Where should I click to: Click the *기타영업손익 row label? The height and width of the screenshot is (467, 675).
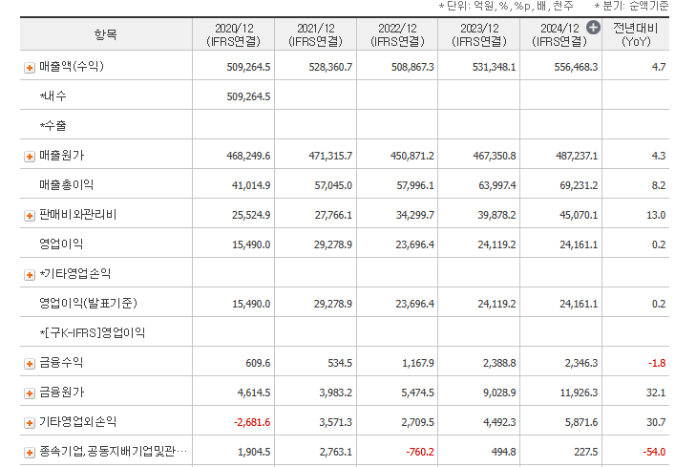point(75,274)
